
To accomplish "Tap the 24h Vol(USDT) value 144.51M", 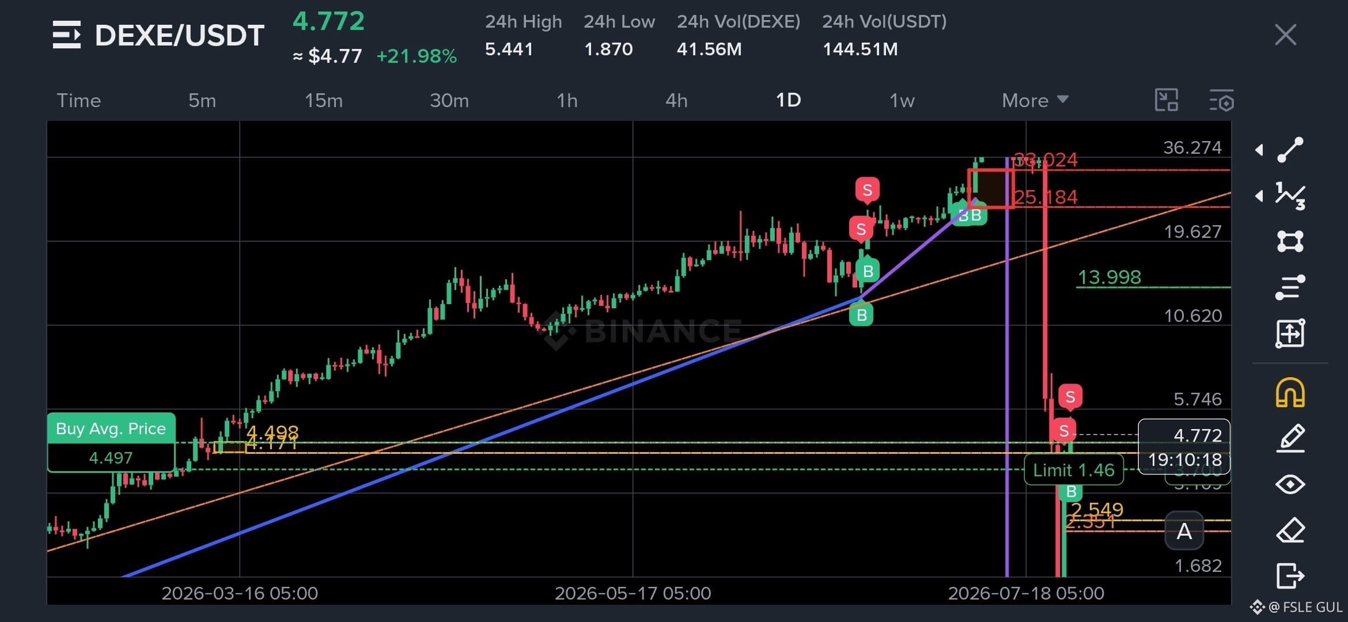I will pos(860,49).
